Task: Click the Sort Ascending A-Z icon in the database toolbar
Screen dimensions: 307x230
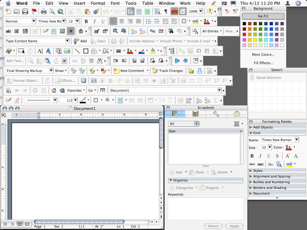Action: pos(134,31)
